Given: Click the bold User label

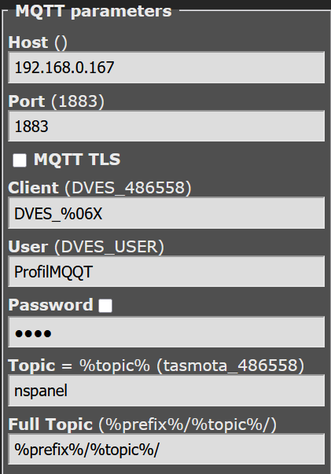Looking at the screenshot, I should tap(28, 247).
